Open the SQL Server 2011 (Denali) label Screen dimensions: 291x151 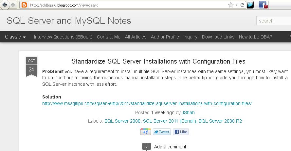(x=170, y=121)
